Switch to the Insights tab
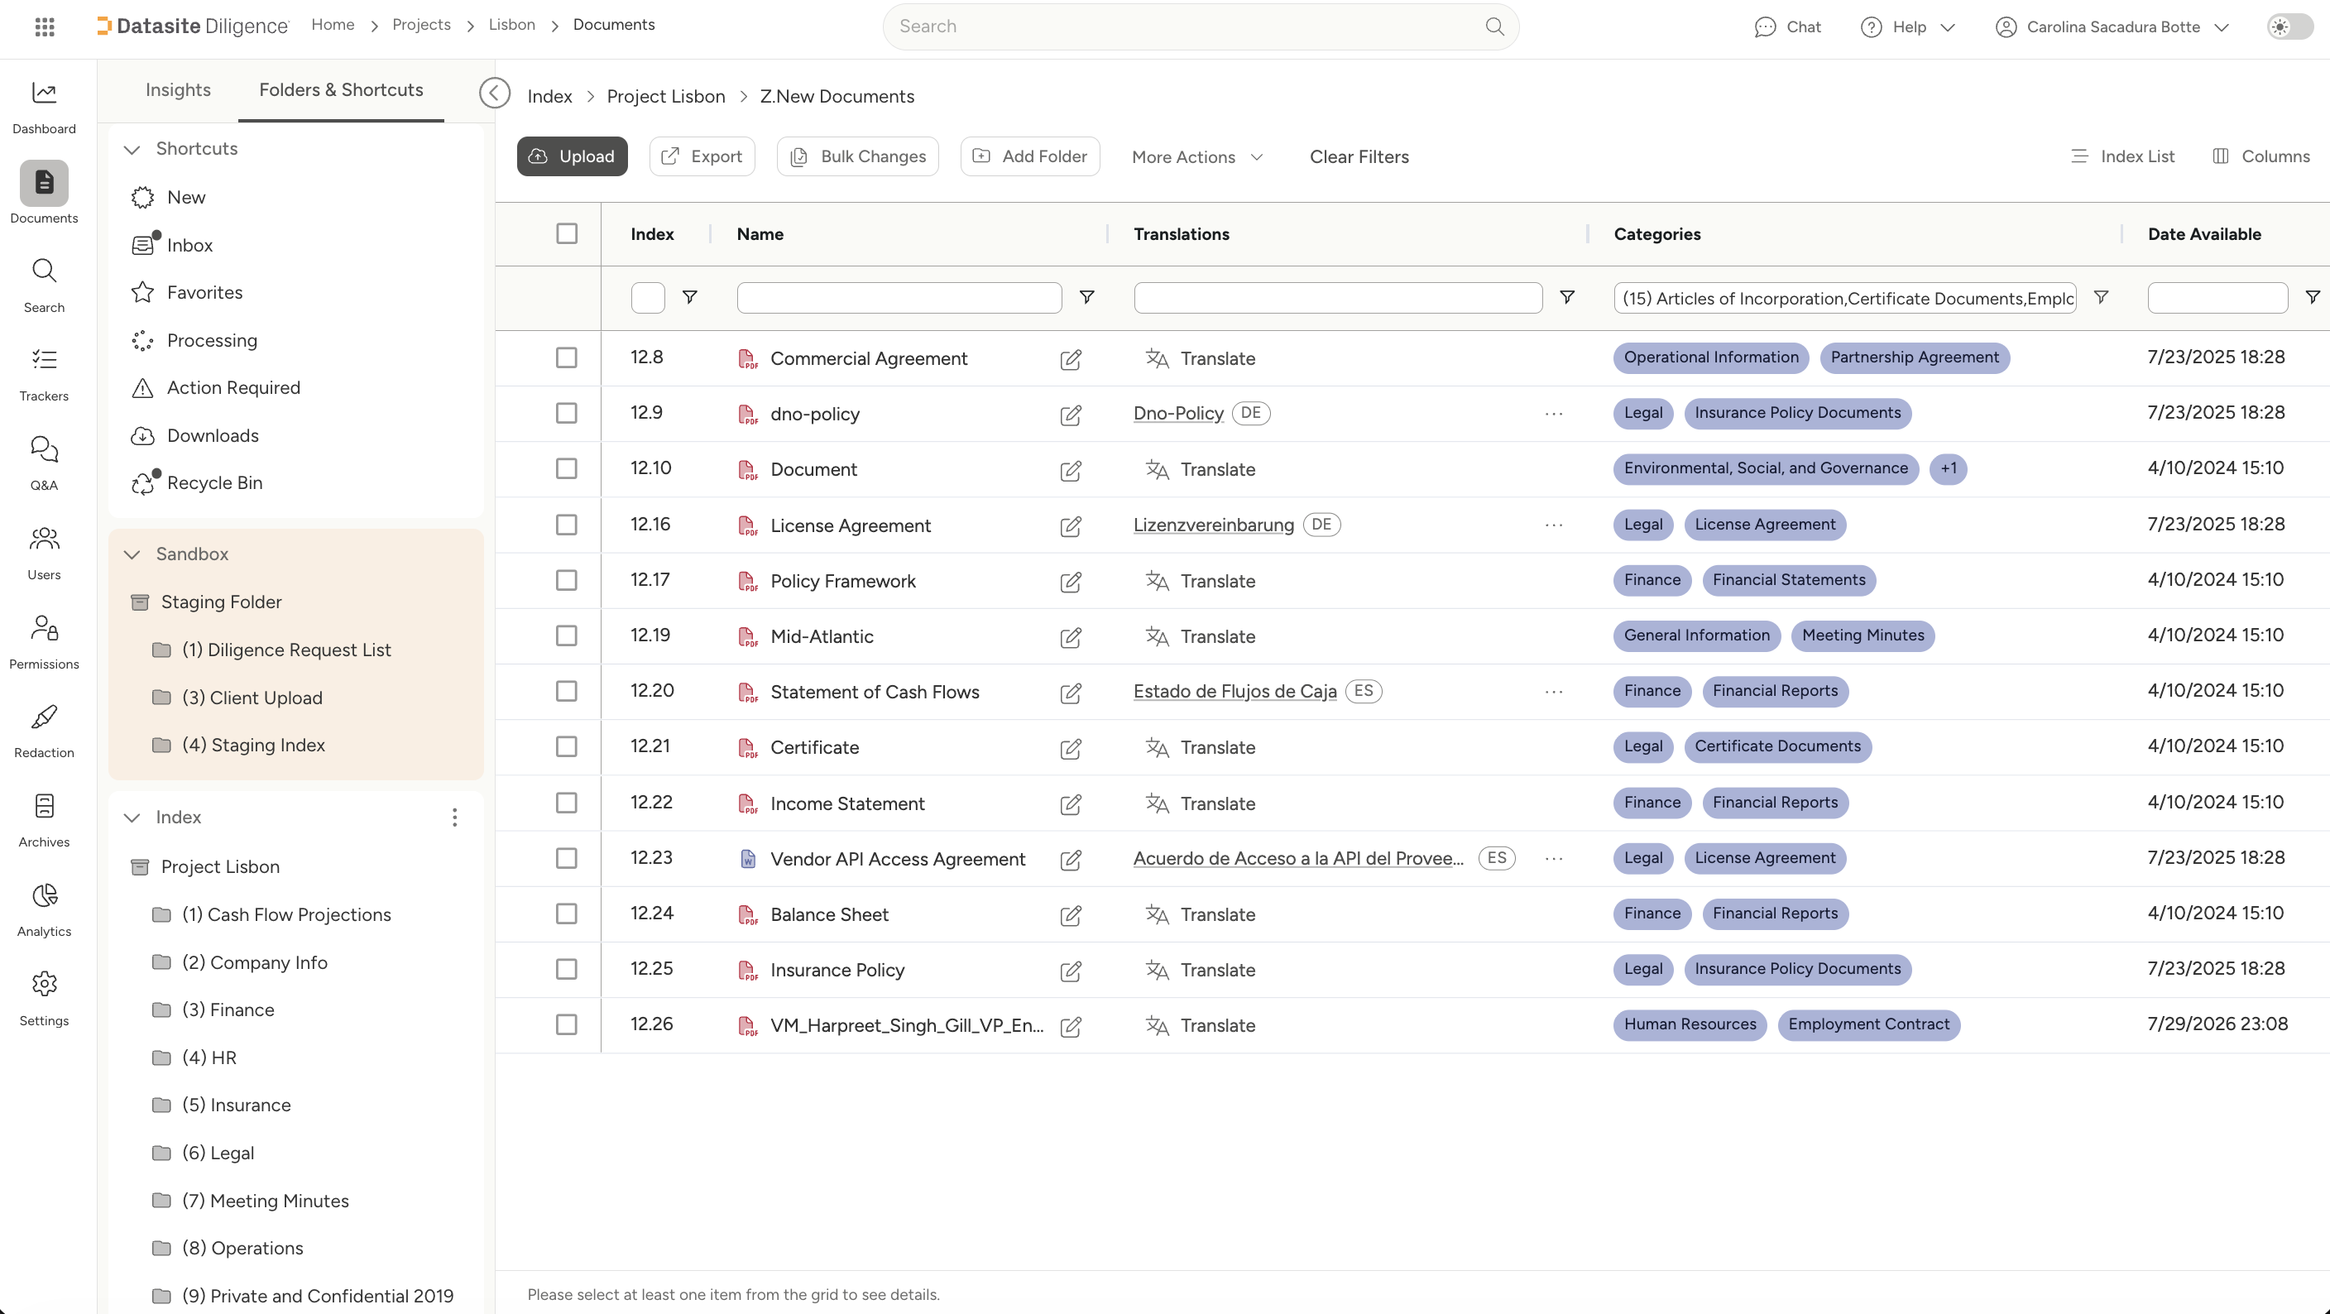2330x1314 pixels. [x=178, y=89]
